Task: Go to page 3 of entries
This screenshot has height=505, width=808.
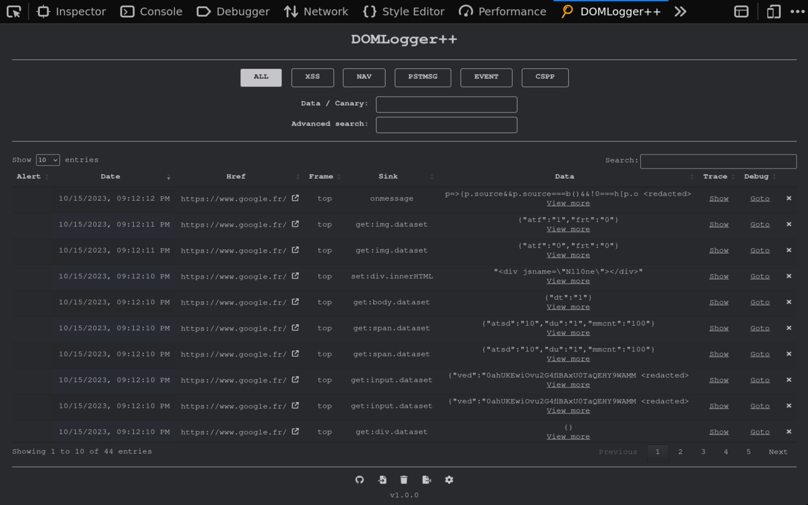Action: (x=703, y=451)
